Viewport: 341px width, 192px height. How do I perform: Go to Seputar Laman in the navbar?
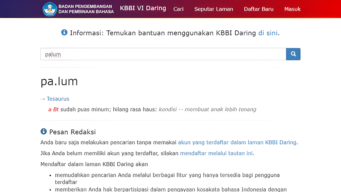(x=214, y=9)
